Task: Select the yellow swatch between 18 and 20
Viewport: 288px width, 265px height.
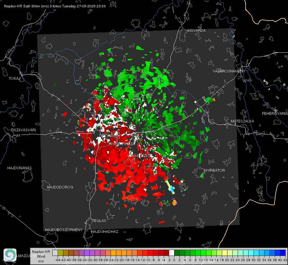Action: tap(224, 253)
